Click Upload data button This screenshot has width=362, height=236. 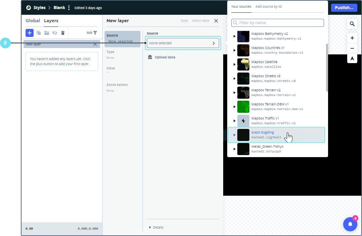coord(162,57)
